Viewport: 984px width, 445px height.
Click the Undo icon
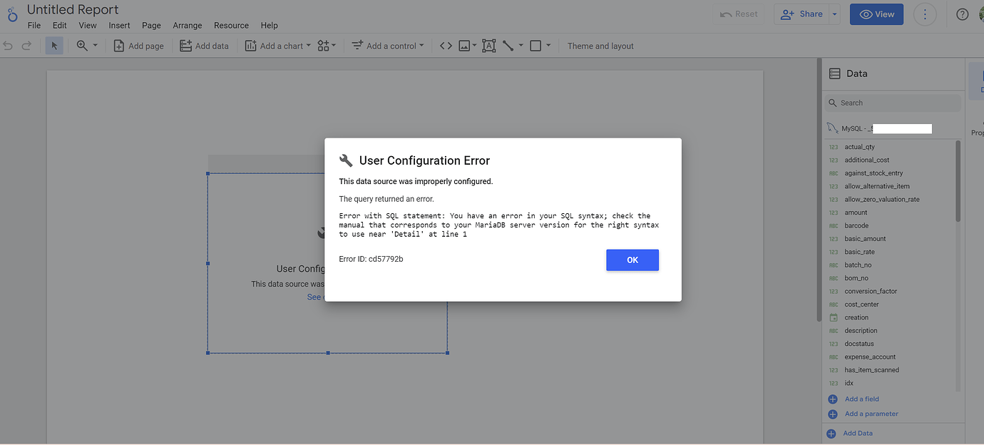(8, 45)
